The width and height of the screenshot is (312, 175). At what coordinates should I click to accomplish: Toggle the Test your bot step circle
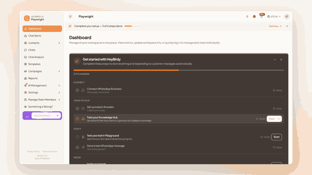(x=77, y=137)
